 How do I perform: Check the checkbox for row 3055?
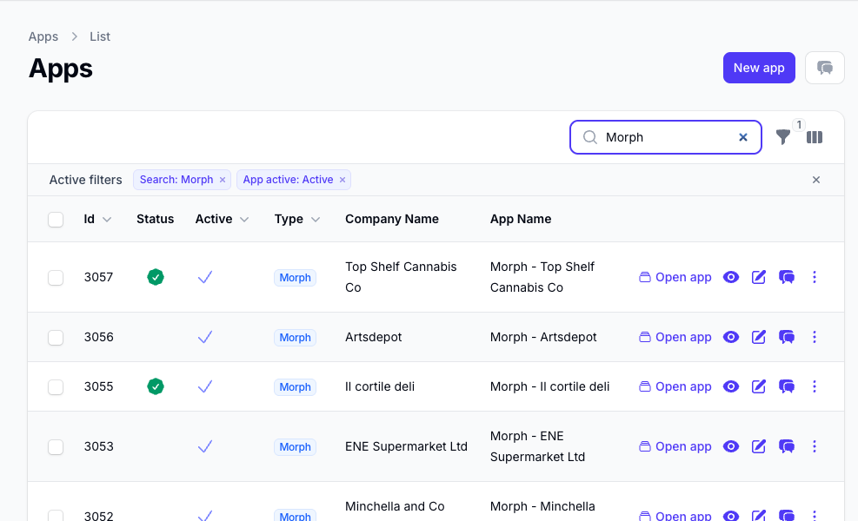pyautogui.click(x=56, y=387)
